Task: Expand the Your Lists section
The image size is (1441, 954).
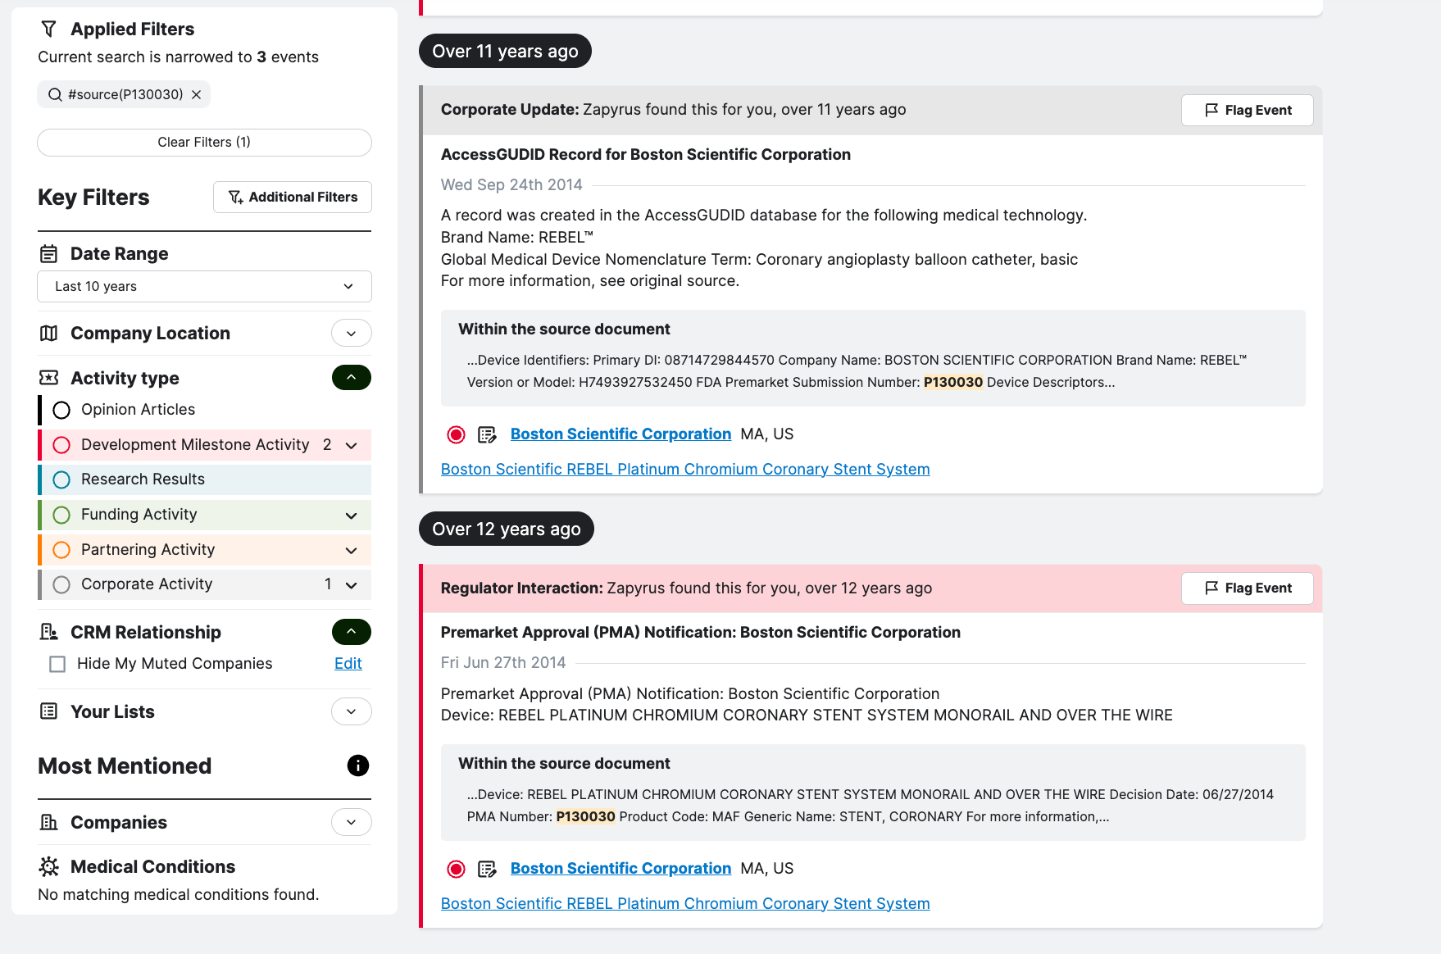Action: click(351, 711)
